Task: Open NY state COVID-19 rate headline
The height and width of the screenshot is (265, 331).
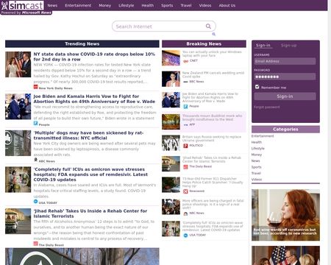Action: tap(94, 57)
